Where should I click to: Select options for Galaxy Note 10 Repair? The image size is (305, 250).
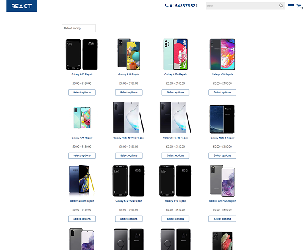click(x=176, y=155)
